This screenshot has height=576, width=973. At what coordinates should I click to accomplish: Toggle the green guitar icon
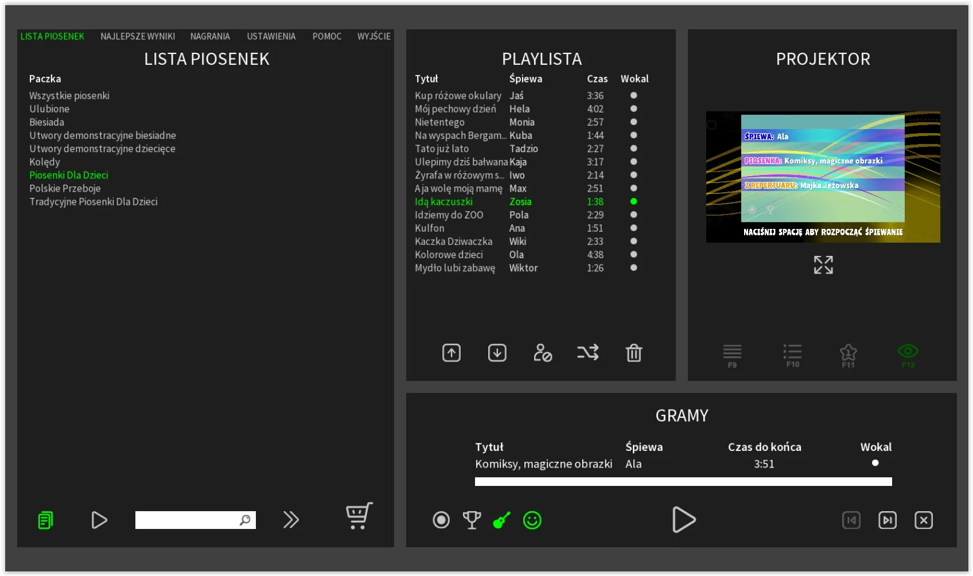501,520
